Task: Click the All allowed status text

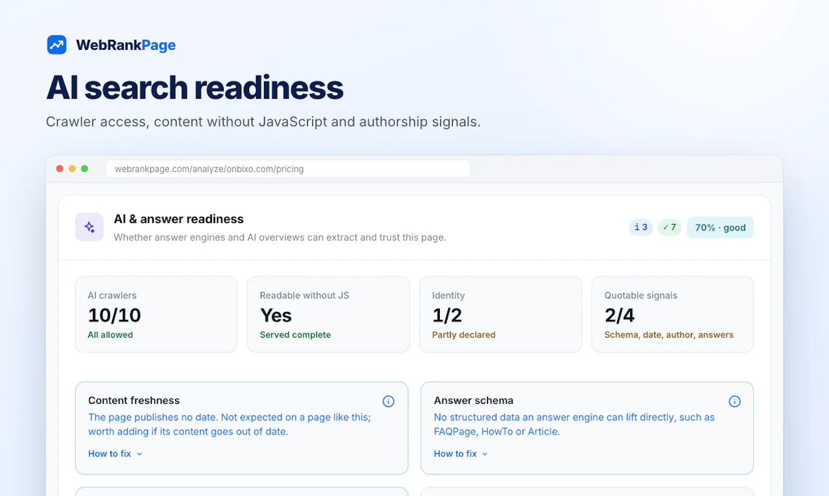Action: 110,335
